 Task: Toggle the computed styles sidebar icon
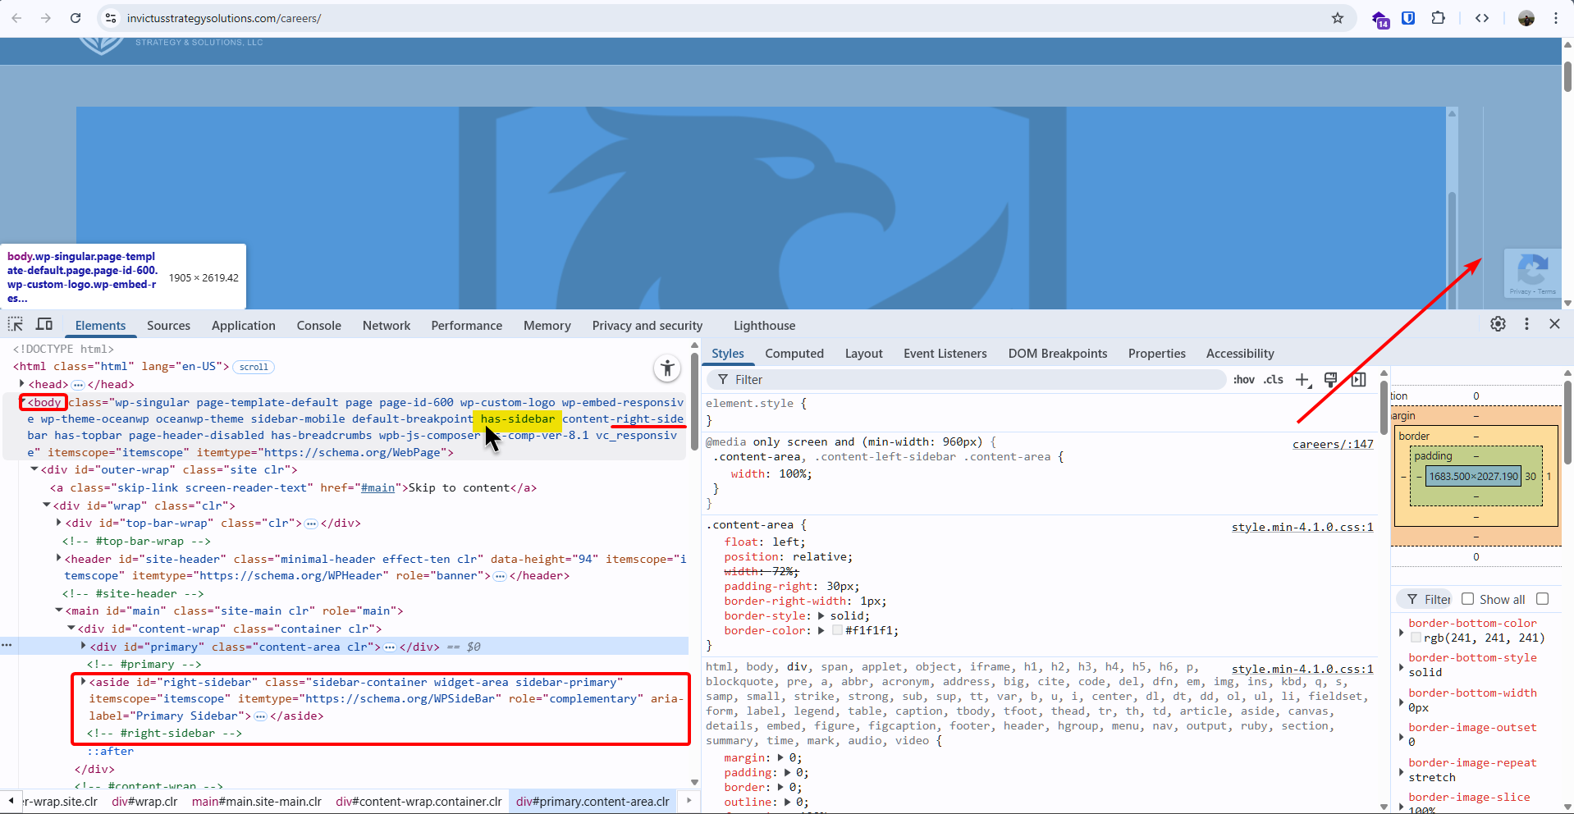pyautogui.click(x=1359, y=380)
